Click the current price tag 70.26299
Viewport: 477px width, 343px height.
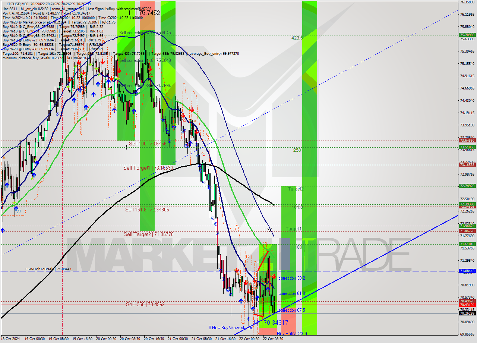[467, 313]
